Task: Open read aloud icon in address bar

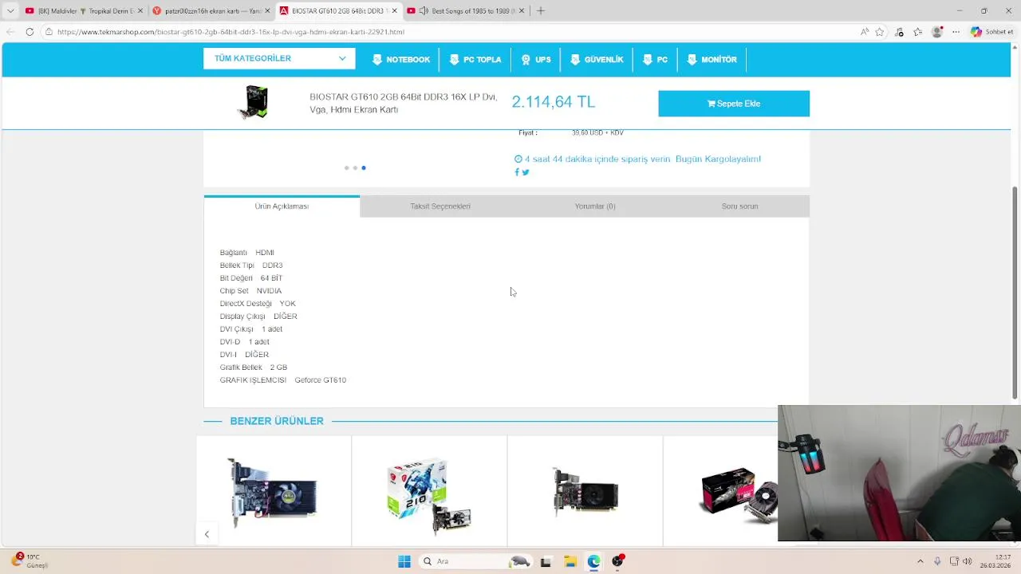Action: coord(865,32)
